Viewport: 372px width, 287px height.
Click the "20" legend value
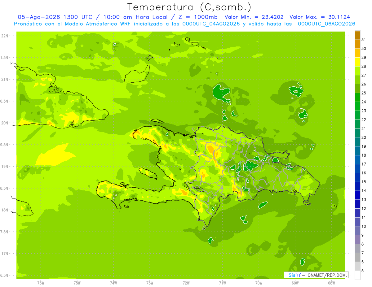364,137
